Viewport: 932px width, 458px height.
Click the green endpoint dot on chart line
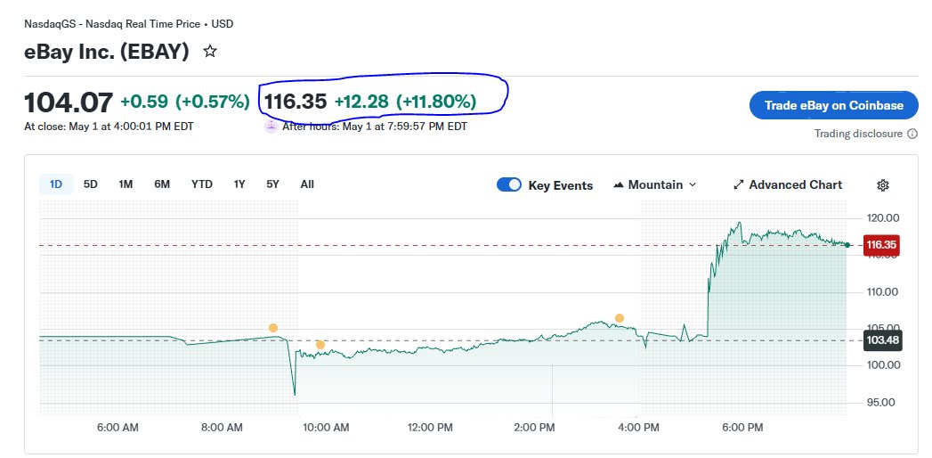coord(847,245)
